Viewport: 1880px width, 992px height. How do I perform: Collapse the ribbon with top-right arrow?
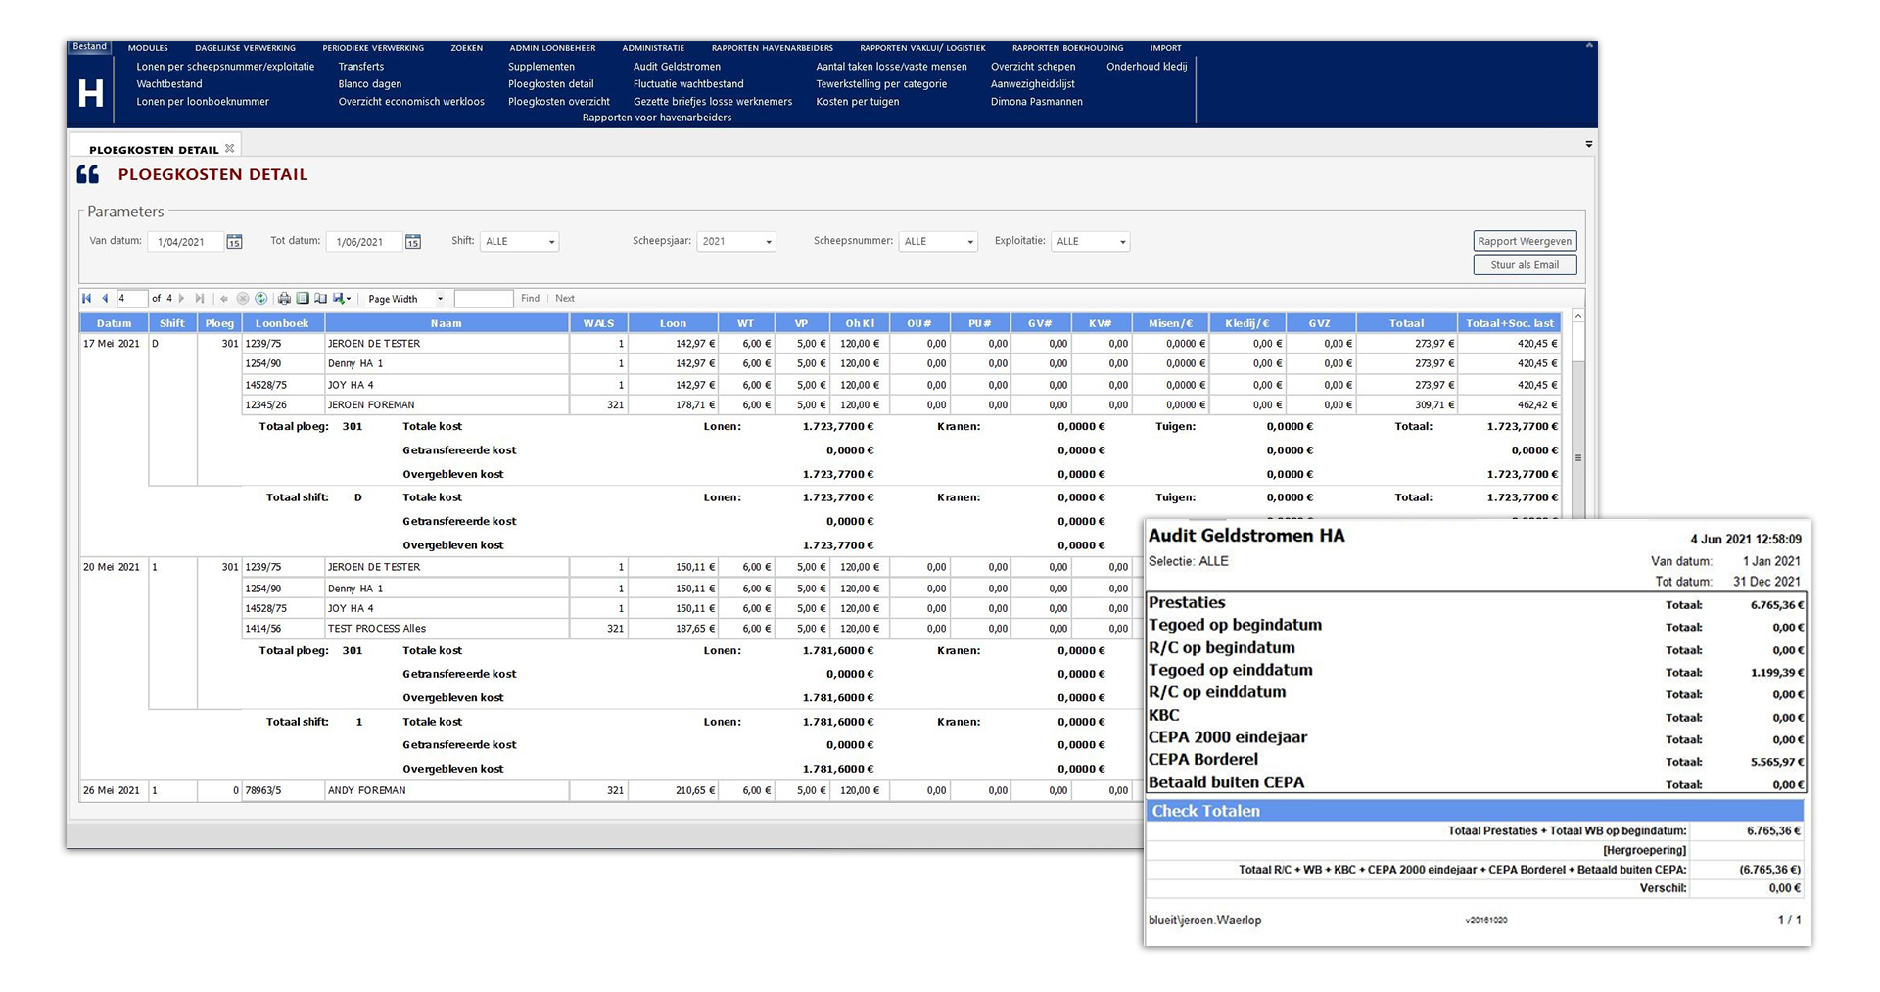(x=1588, y=46)
